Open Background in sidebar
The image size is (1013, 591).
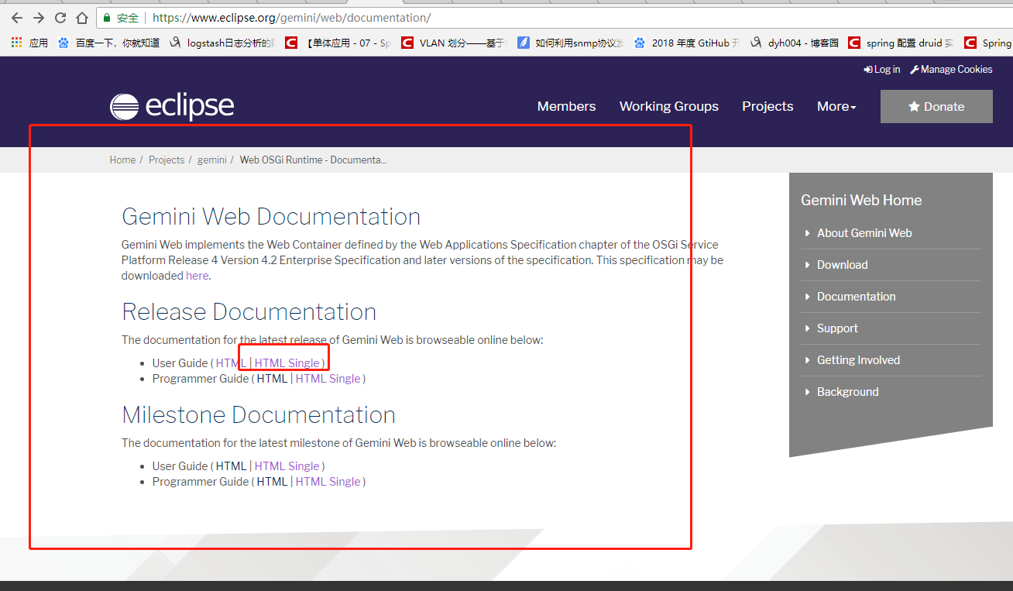click(x=847, y=392)
